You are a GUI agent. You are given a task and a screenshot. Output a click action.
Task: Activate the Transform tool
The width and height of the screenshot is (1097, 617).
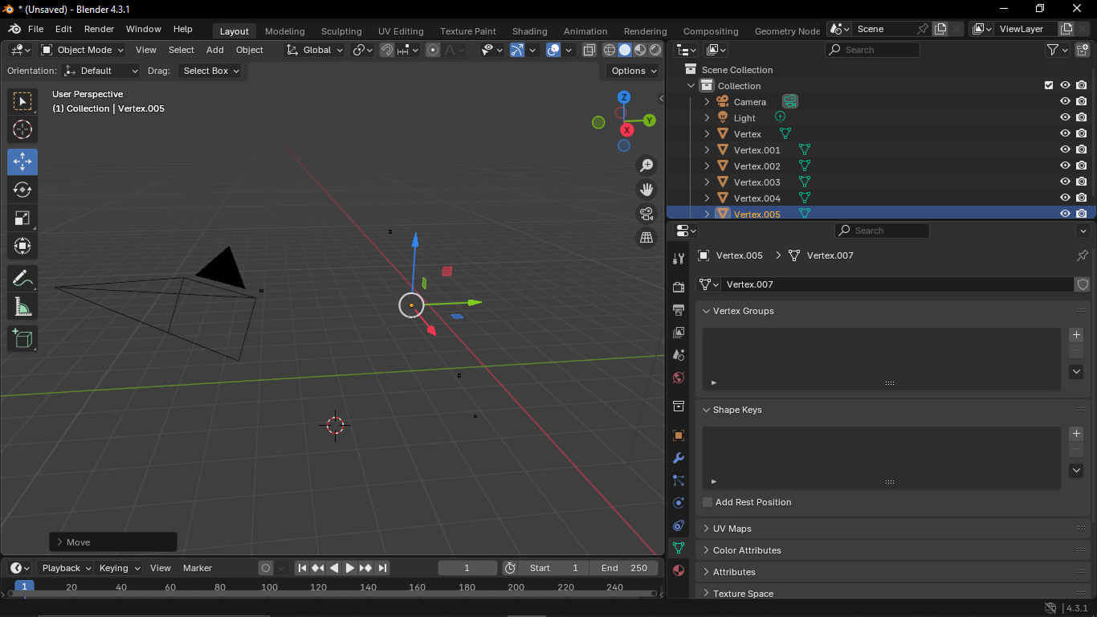click(x=22, y=246)
